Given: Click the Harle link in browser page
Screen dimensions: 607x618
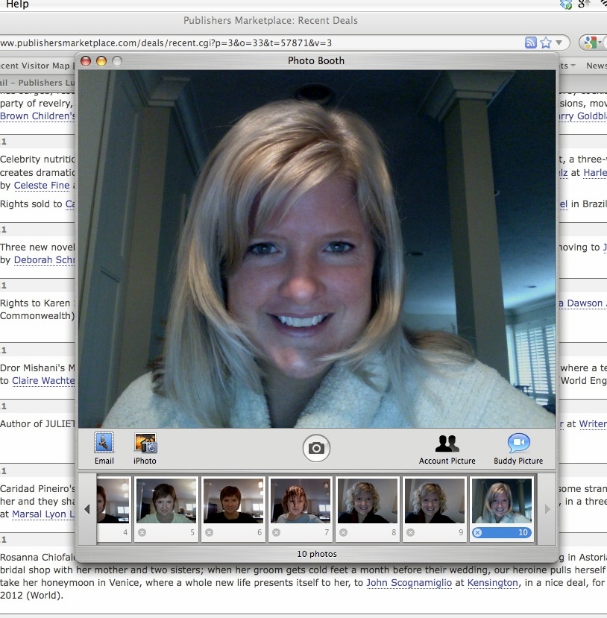Looking at the screenshot, I should (x=595, y=173).
